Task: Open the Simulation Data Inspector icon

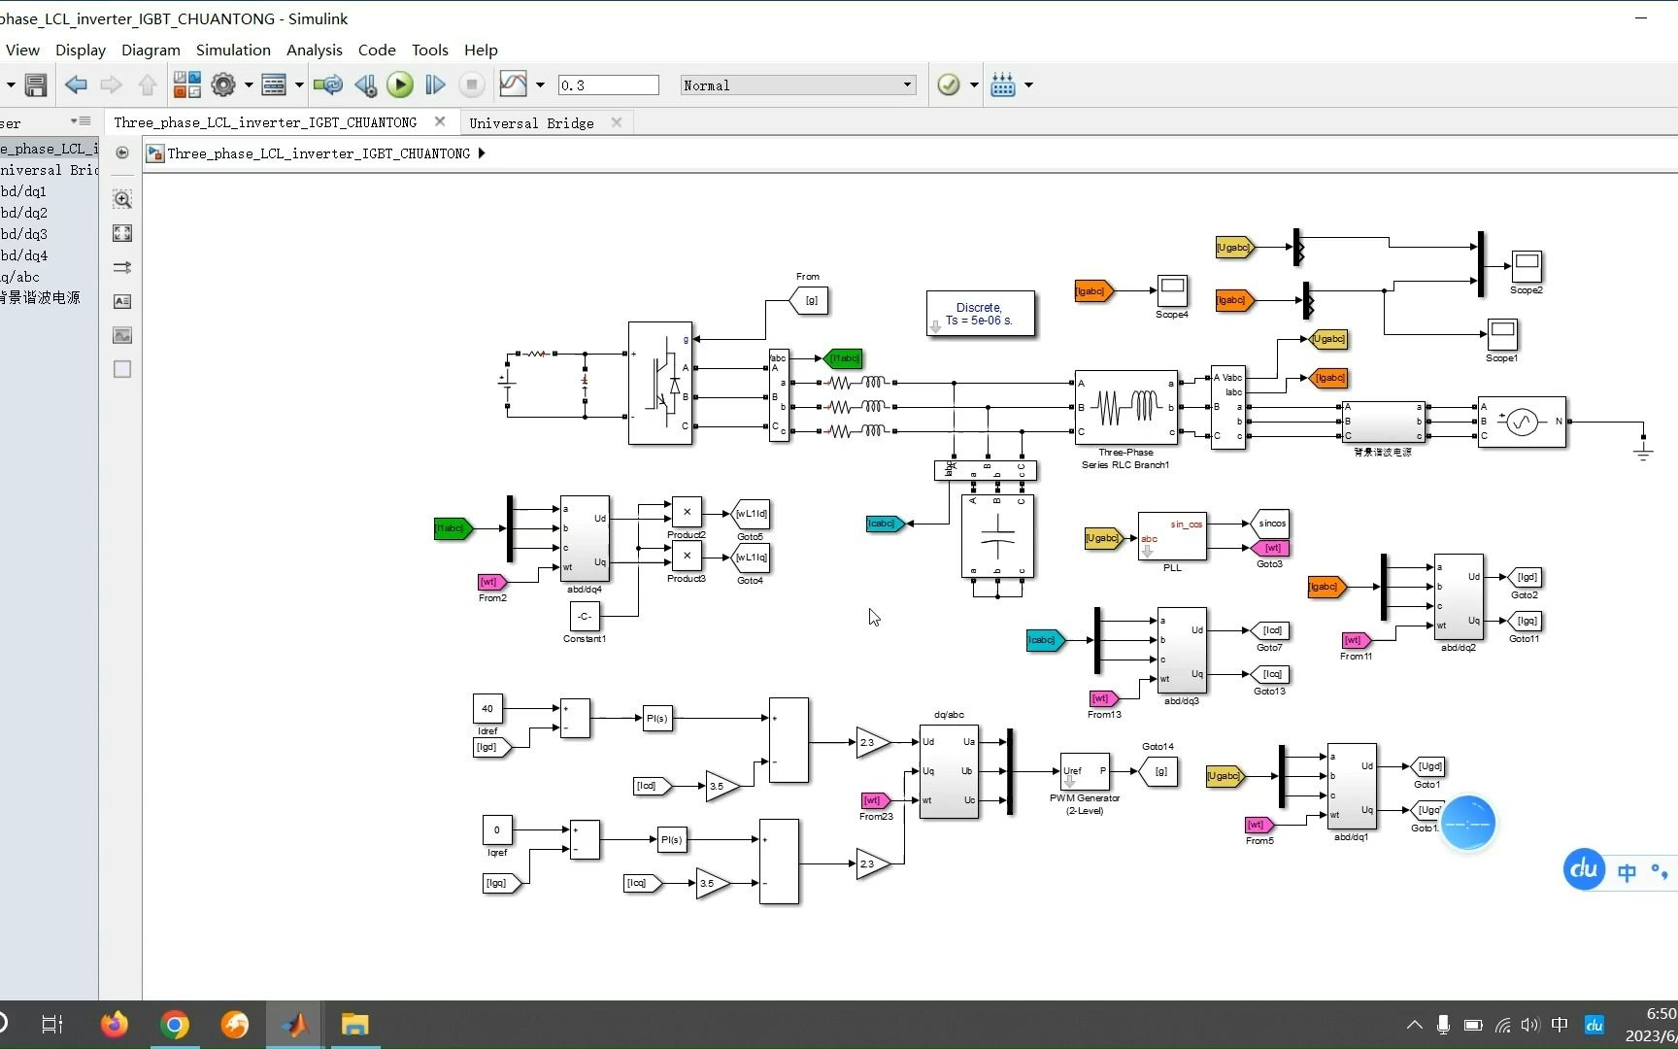Action: pyautogui.click(x=513, y=85)
